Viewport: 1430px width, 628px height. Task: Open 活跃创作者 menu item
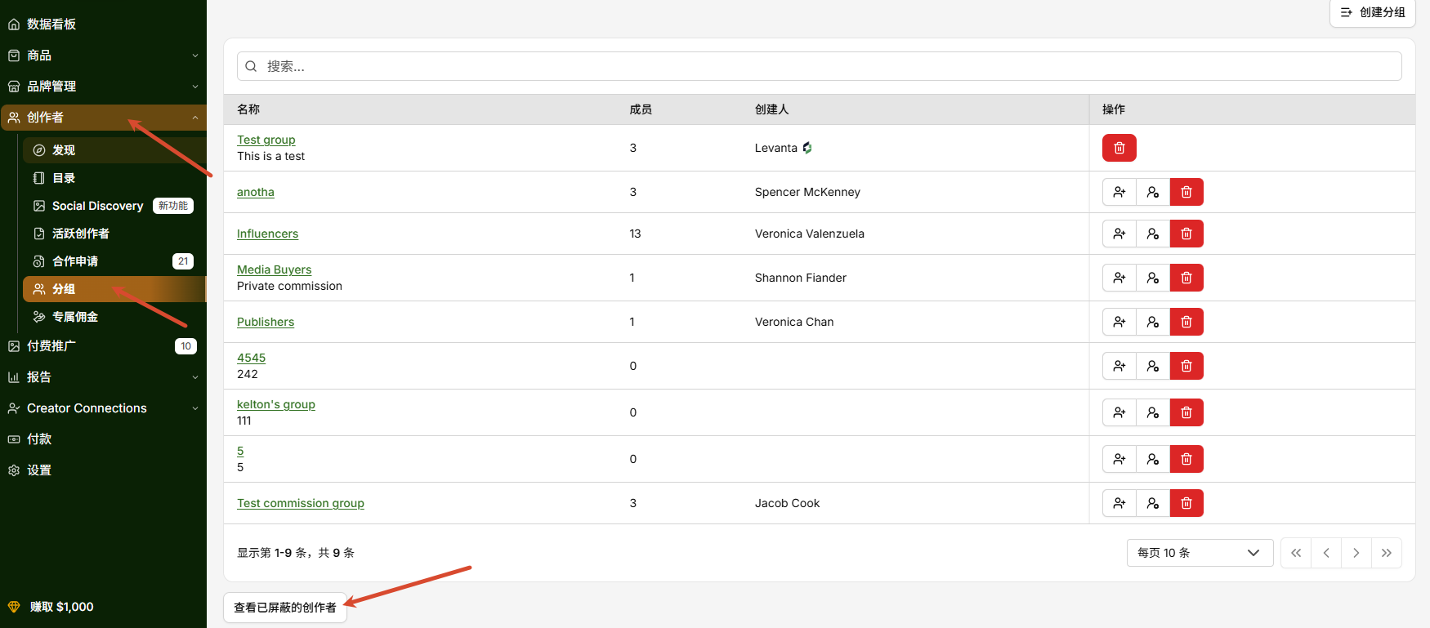coord(114,234)
